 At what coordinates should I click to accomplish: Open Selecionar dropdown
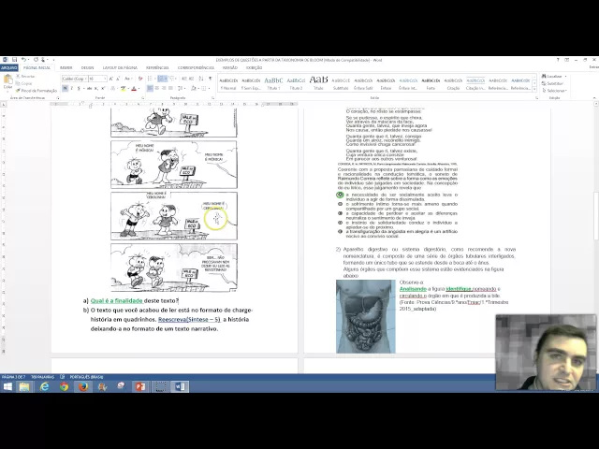(x=554, y=91)
